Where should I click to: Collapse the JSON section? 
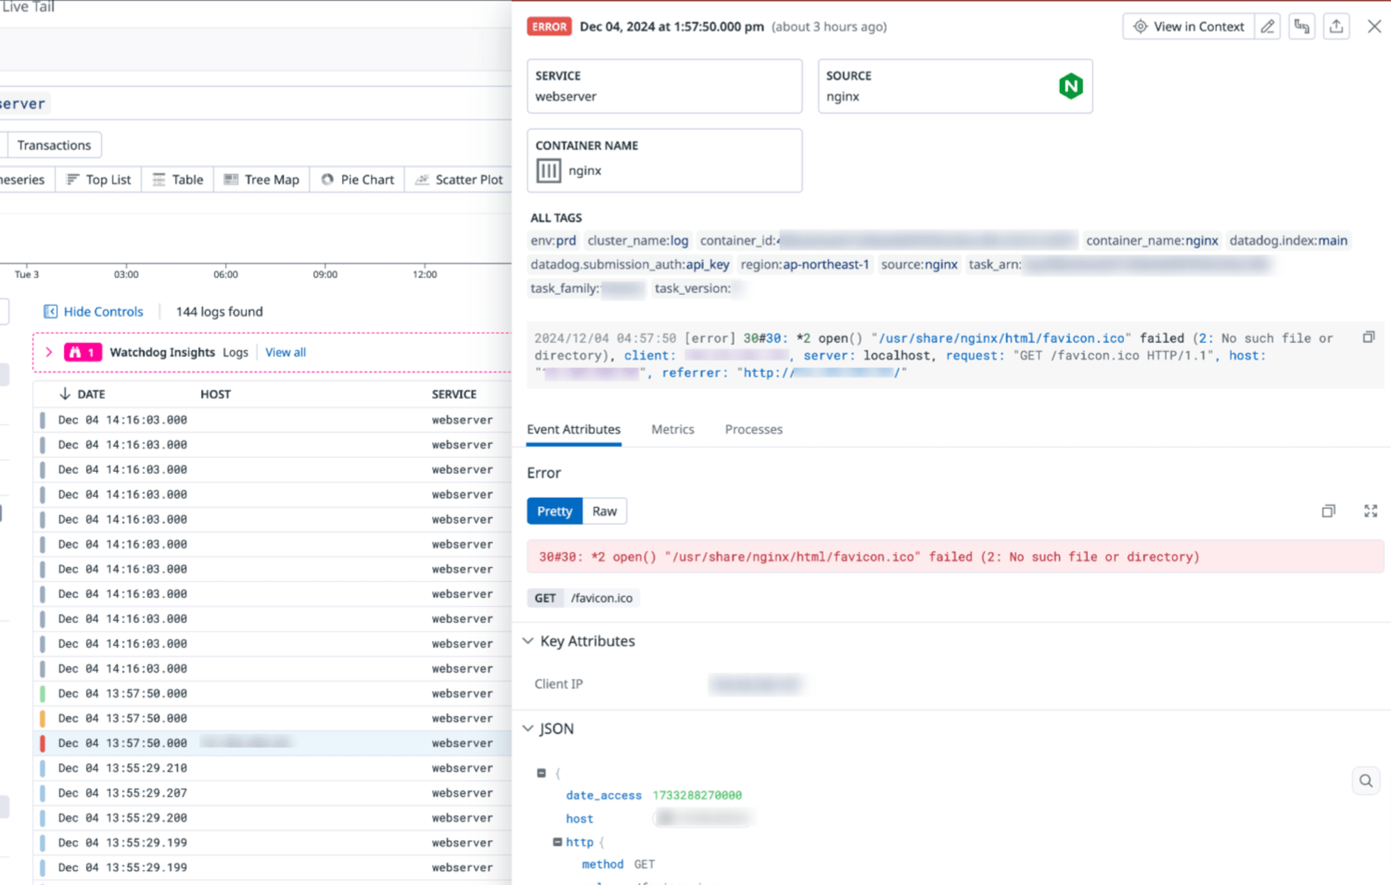(529, 729)
